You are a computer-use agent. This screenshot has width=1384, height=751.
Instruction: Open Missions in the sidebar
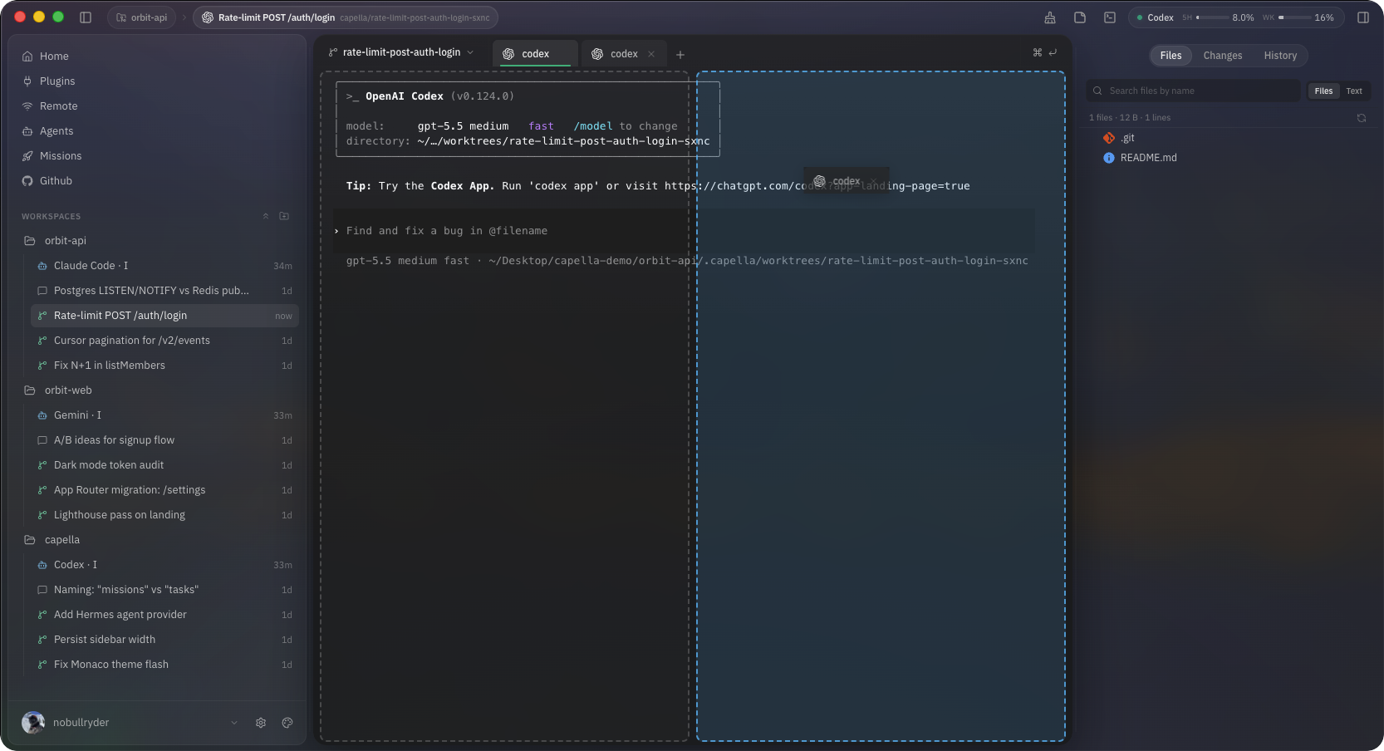(61, 156)
